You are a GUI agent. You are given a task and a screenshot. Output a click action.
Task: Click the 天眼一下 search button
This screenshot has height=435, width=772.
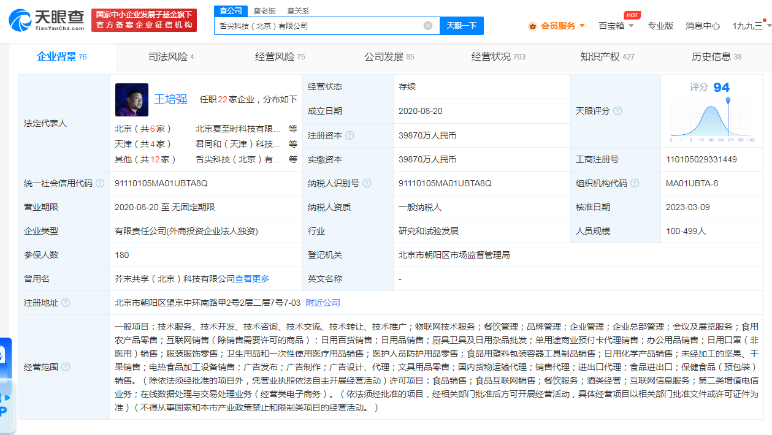462,26
